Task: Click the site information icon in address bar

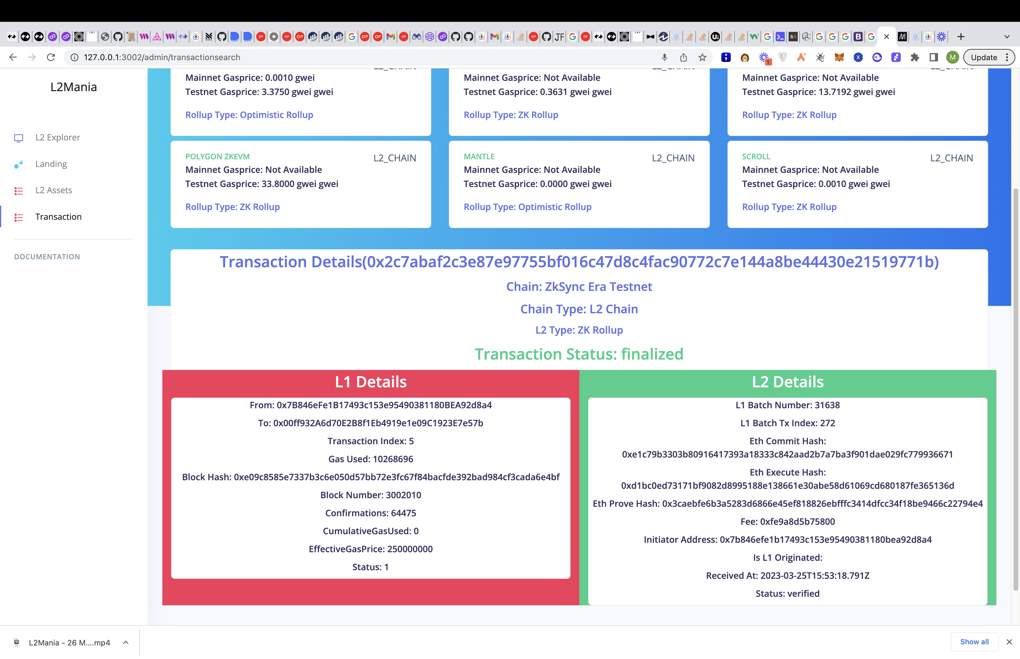Action: click(x=74, y=57)
